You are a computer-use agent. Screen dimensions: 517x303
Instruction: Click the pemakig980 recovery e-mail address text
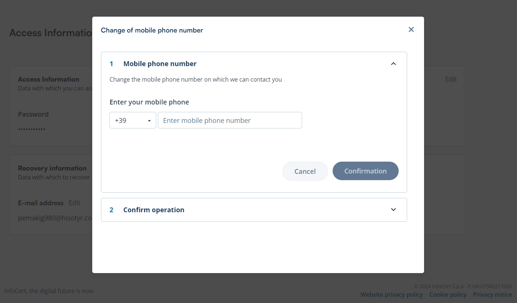[x=55, y=218]
